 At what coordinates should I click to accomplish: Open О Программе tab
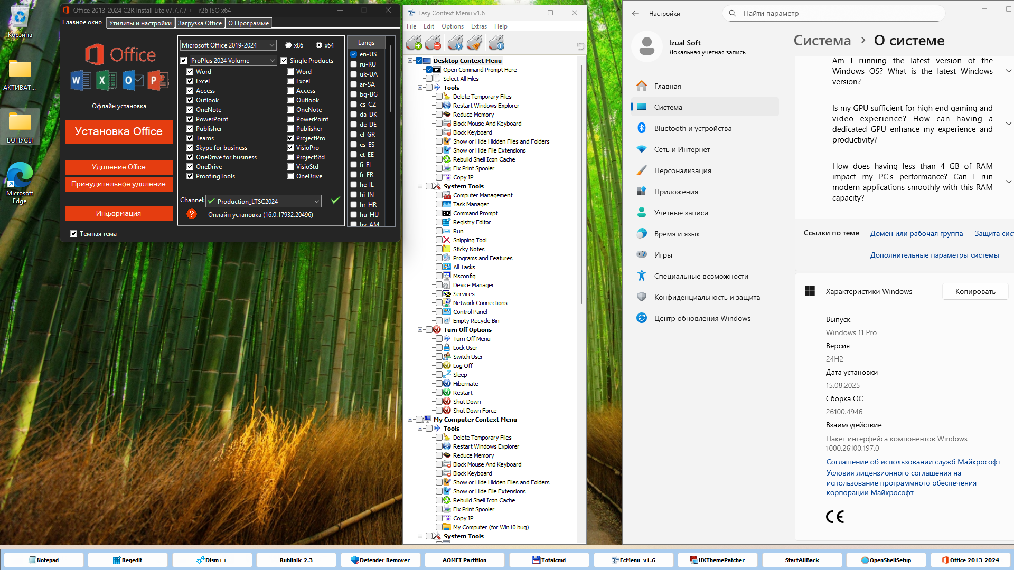point(248,23)
